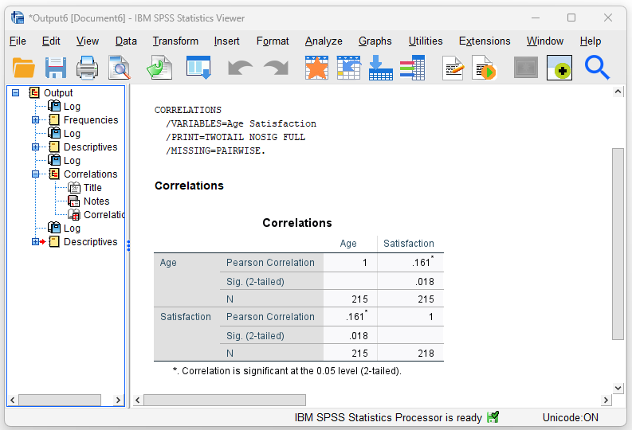Click the greyed-out Select Last Output icon

[x=525, y=68]
